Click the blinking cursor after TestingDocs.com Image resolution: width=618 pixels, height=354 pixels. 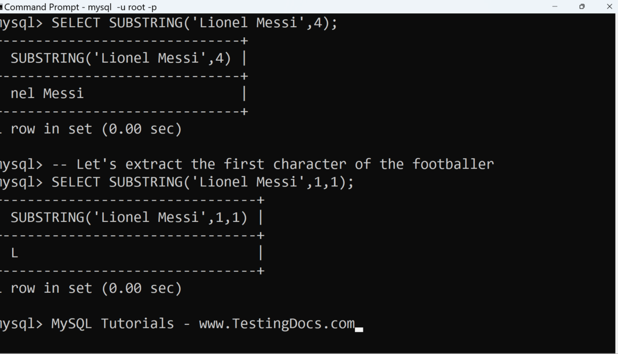point(359,329)
